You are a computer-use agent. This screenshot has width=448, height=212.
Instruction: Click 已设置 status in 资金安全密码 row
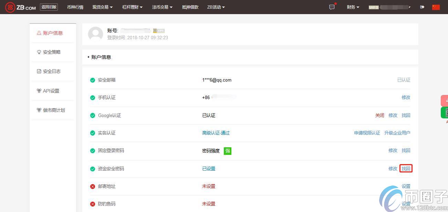[x=209, y=169]
